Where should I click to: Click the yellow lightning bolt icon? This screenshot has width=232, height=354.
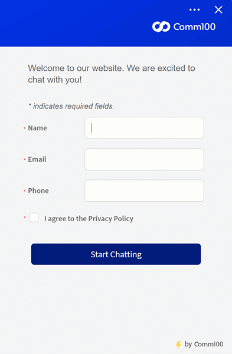pyautogui.click(x=179, y=345)
